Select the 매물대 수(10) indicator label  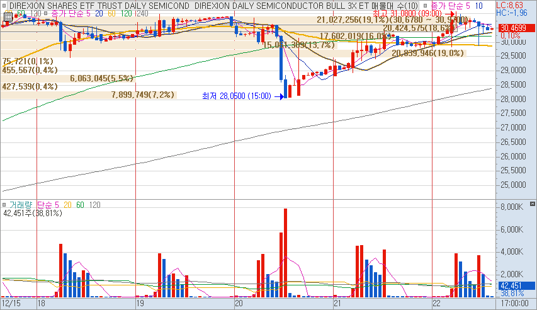(395, 6)
